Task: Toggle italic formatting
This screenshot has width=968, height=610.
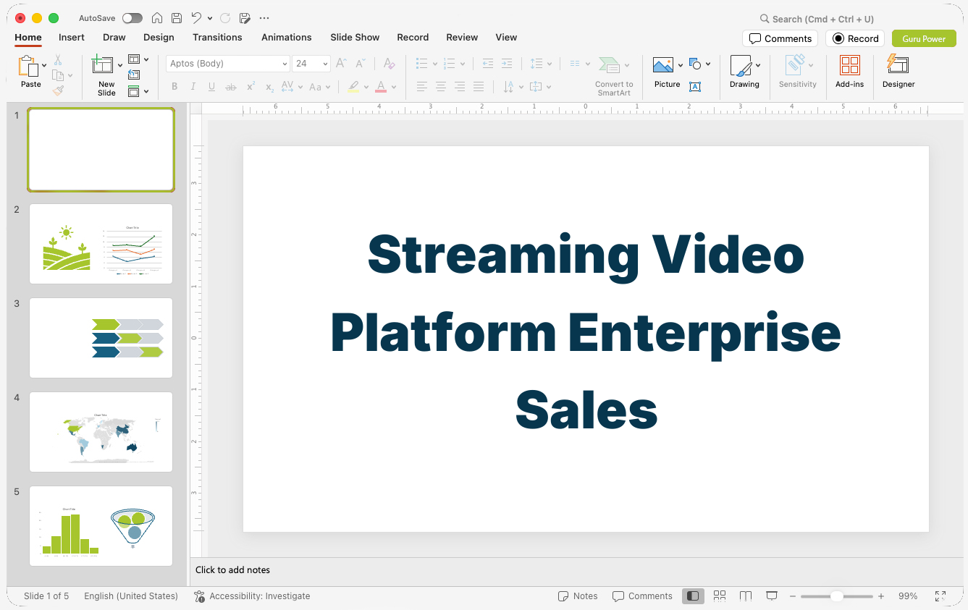Action: click(x=193, y=87)
